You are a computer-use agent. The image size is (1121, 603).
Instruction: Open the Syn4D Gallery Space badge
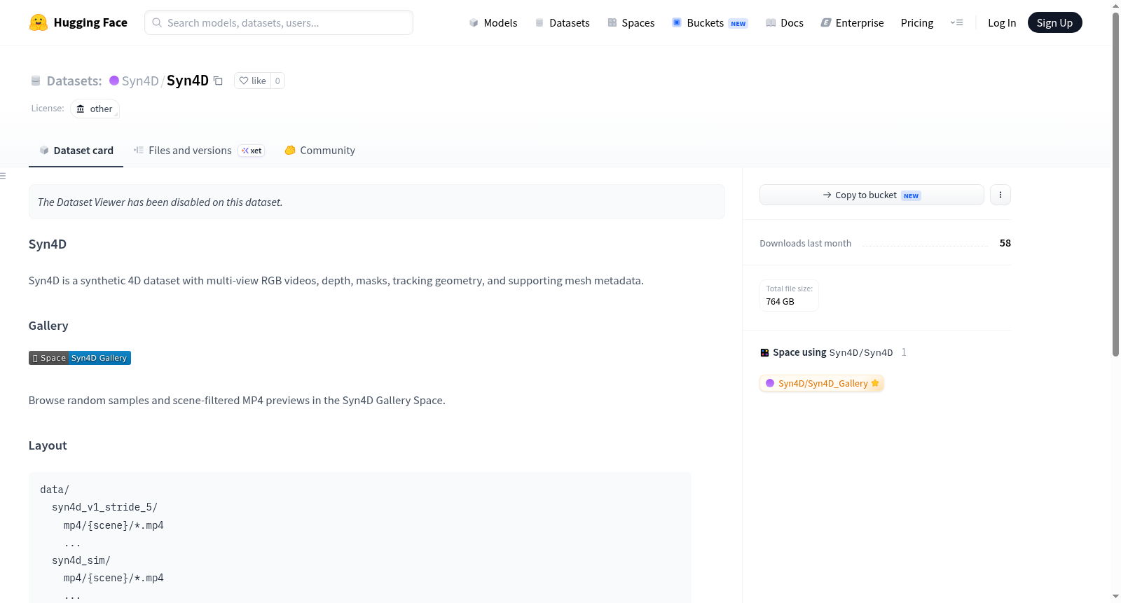[x=80, y=358]
